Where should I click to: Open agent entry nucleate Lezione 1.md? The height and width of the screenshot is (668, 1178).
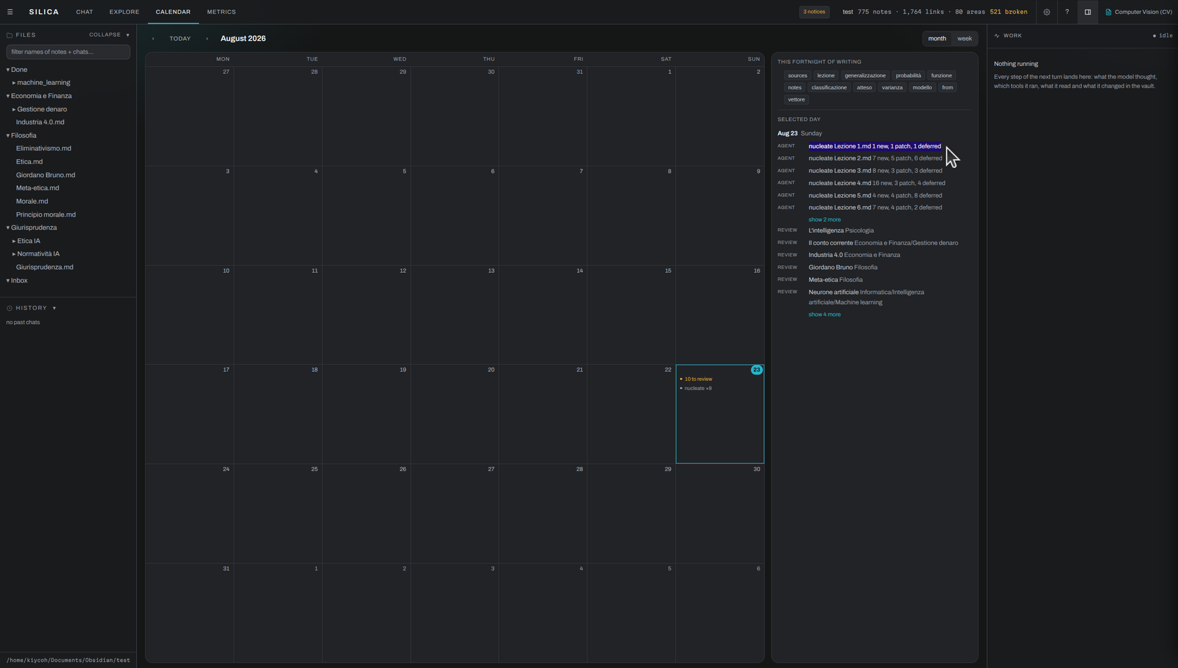pos(874,147)
